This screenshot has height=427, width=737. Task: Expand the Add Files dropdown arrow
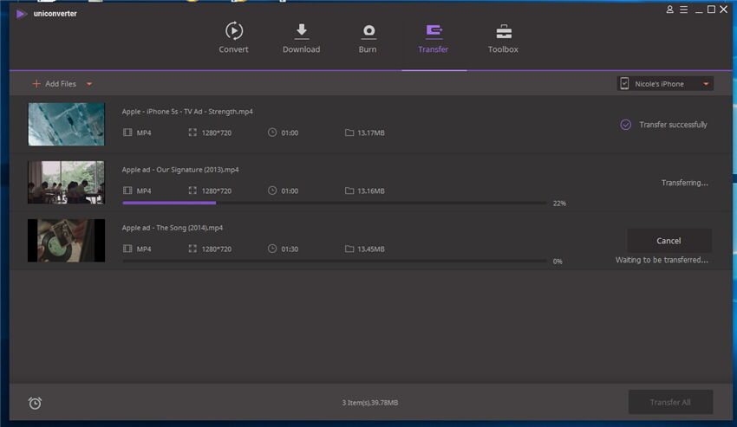[x=89, y=84]
